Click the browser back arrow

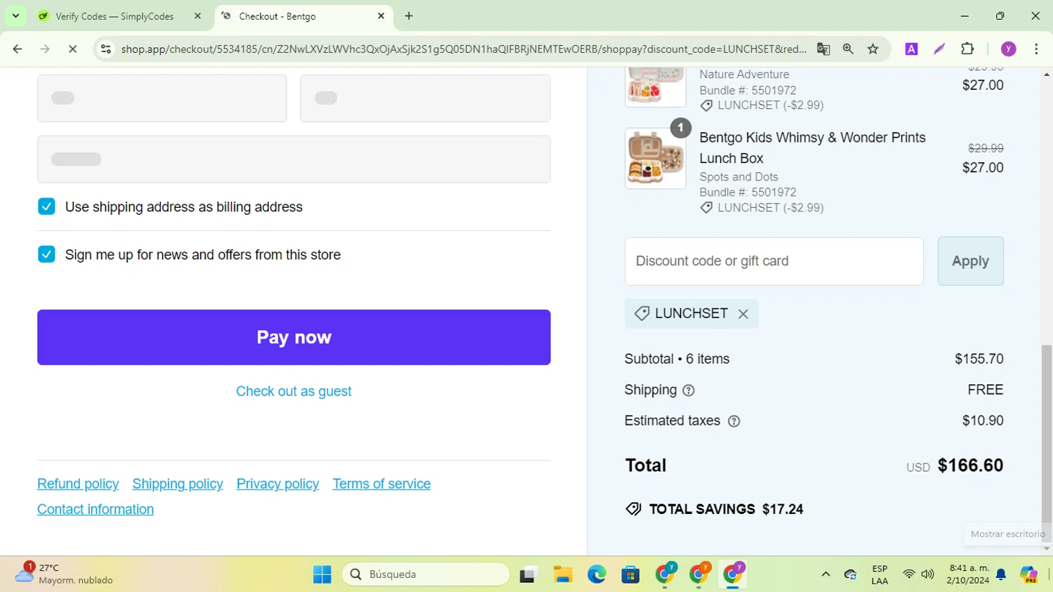[18, 49]
